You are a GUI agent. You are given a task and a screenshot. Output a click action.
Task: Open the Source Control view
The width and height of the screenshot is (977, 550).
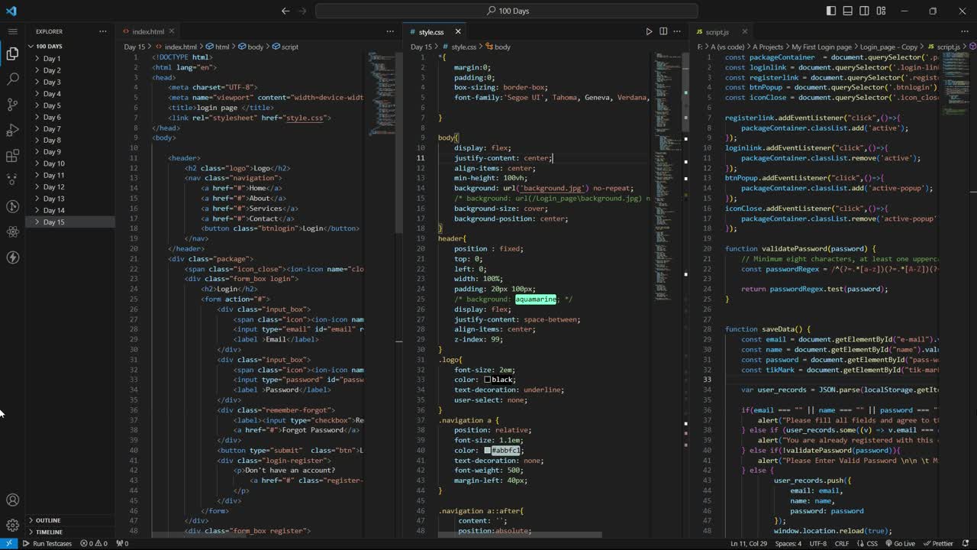pos(12,104)
